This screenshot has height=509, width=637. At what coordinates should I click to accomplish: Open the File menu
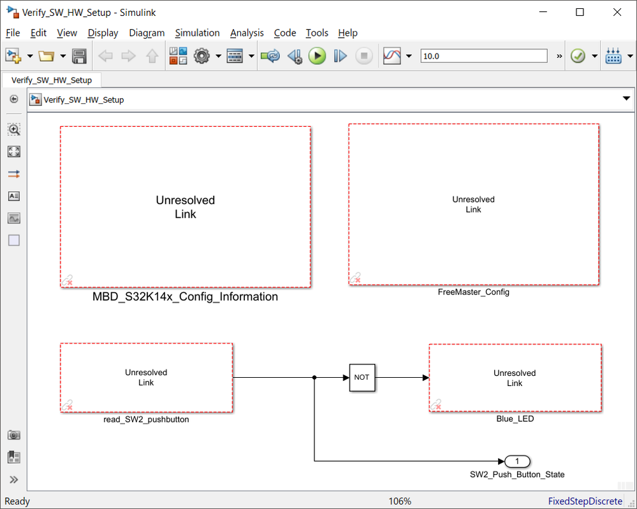click(13, 33)
